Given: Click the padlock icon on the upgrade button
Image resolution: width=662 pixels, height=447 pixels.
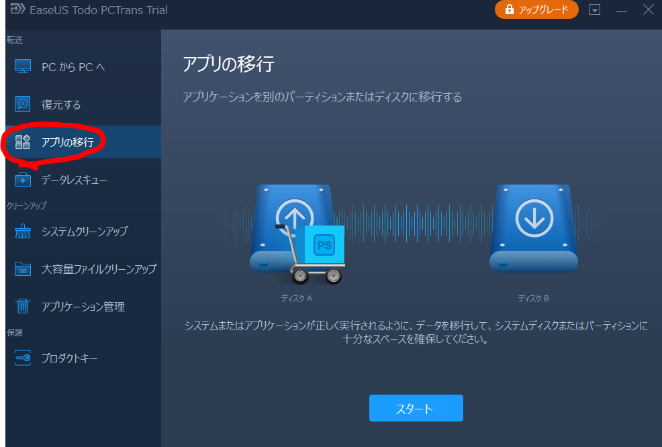Looking at the screenshot, I should (510, 10).
